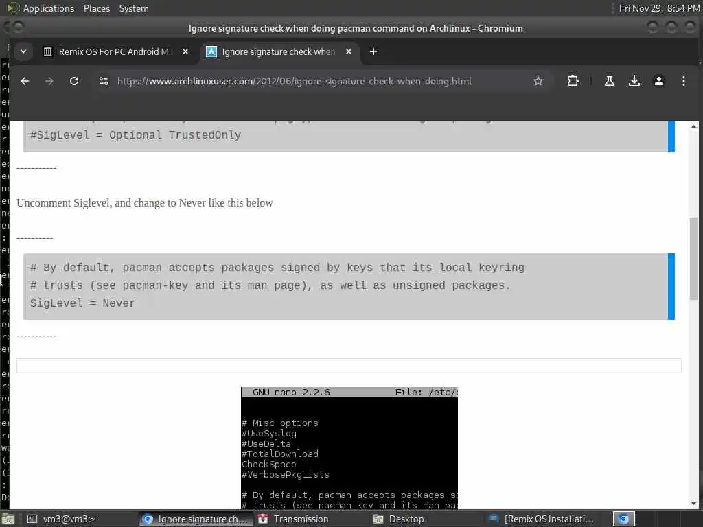Click show desktop icon in taskbar corner

tap(8, 519)
